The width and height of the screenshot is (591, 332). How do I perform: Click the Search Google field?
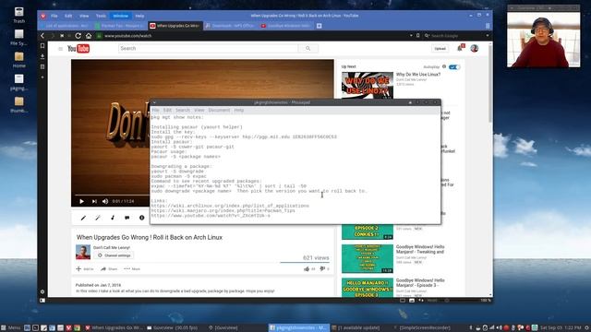(456, 36)
